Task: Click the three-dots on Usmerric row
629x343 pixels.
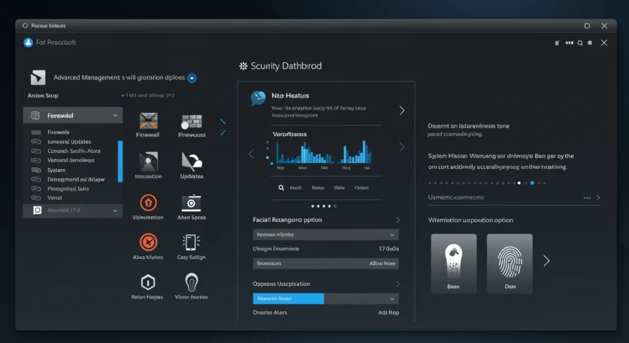Action: coord(587,198)
